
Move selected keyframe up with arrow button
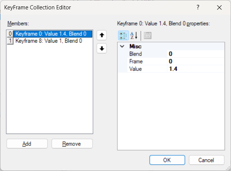[x=102, y=35]
